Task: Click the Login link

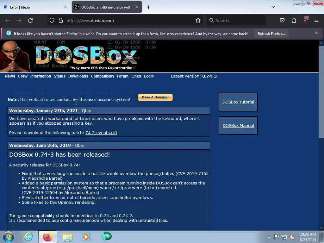Action: (x=149, y=76)
